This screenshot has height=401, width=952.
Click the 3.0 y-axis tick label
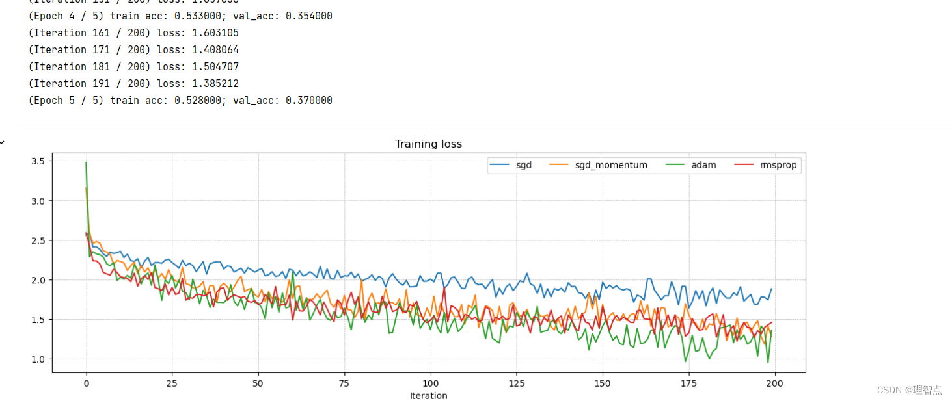point(38,200)
